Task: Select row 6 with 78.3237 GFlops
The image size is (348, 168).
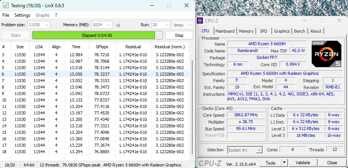Action: coord(94,74)
